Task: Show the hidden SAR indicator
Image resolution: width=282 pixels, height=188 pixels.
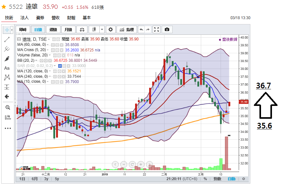Action: (60, 66)
